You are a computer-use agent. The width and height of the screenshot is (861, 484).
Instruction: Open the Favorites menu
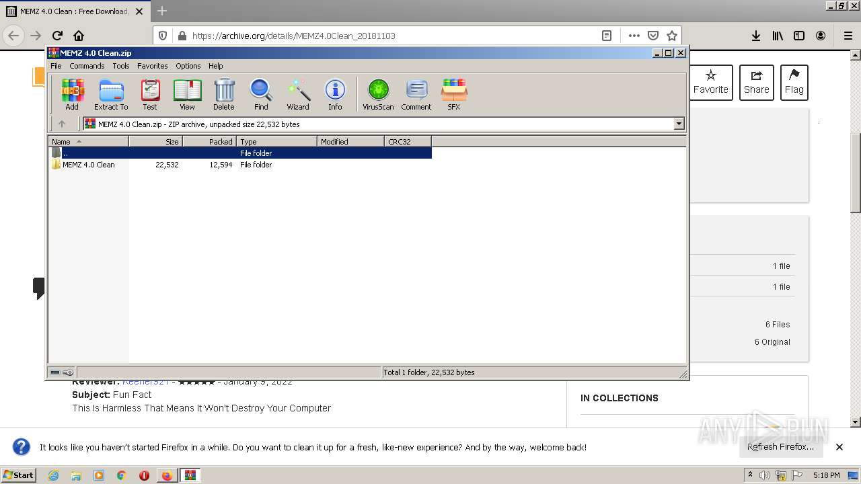153,66
